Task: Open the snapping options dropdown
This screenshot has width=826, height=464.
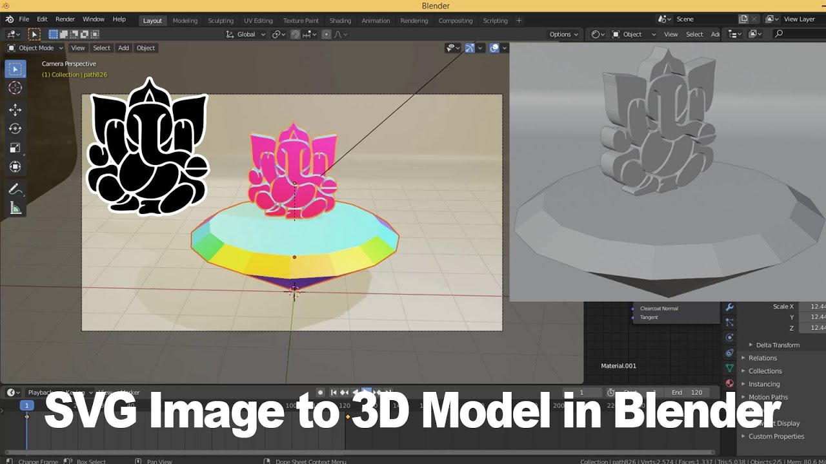Action: click(x=310, y=34)
